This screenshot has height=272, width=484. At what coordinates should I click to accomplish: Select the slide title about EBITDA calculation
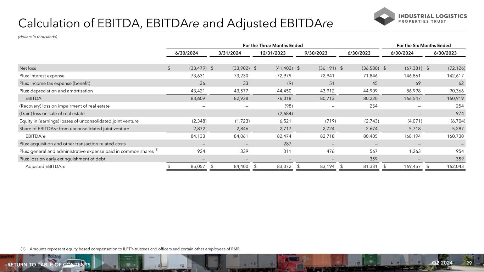coord(176,23)
